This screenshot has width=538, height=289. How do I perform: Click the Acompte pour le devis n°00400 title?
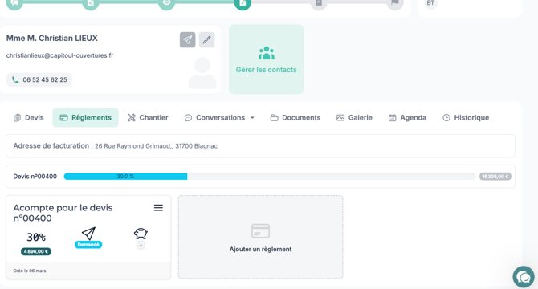63,213
